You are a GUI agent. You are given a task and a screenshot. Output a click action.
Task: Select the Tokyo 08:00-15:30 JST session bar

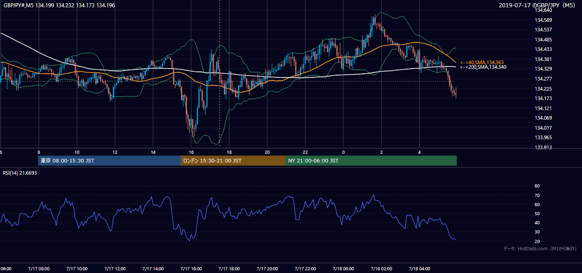pos(109,161)
